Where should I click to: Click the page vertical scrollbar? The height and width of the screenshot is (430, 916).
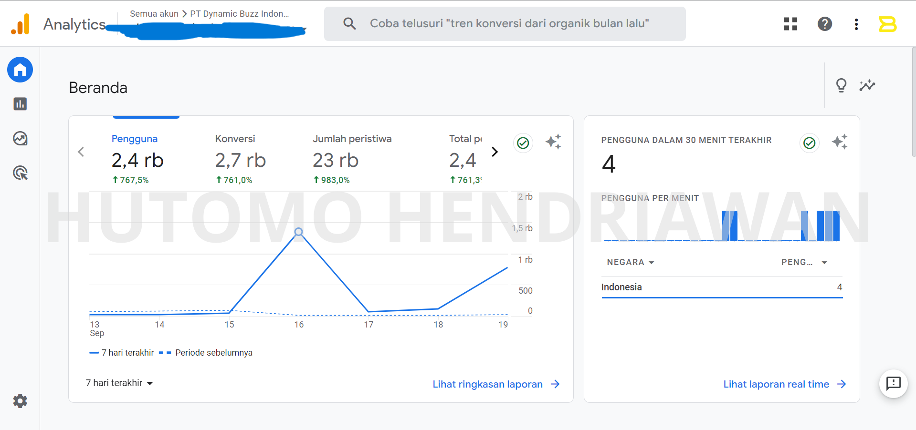(914, 102)
